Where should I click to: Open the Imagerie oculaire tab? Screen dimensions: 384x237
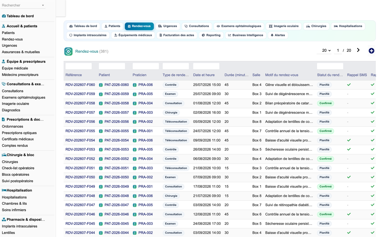pyautogui.click(x=284, y=26)
